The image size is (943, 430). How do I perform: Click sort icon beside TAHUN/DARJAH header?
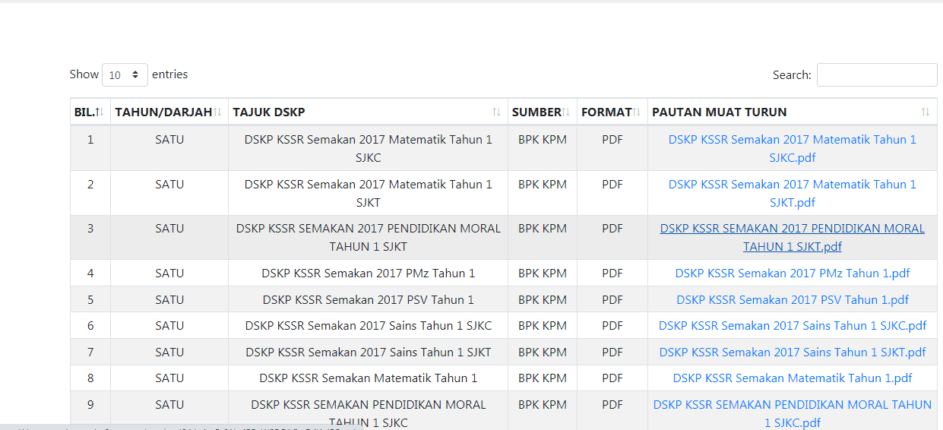[x=218, y=112]
